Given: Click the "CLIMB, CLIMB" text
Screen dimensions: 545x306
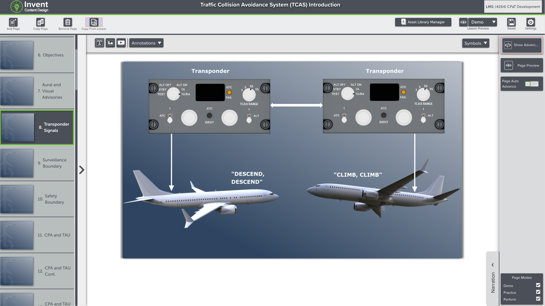Looking at the screenshot, I should (358, 175).
